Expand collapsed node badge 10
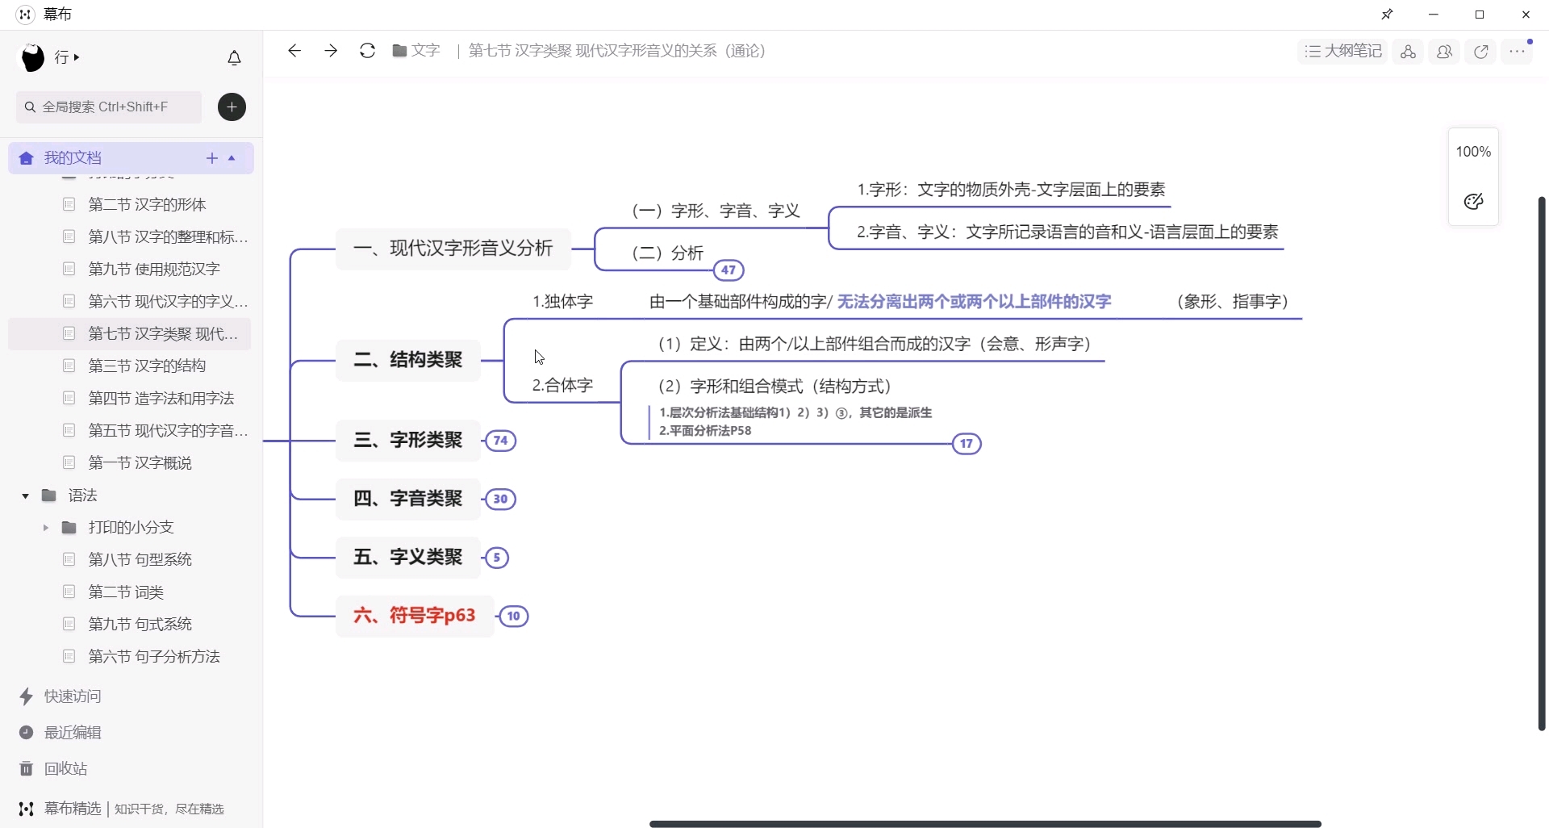This screenshot has width=1549, height=828. pos(514,617)
